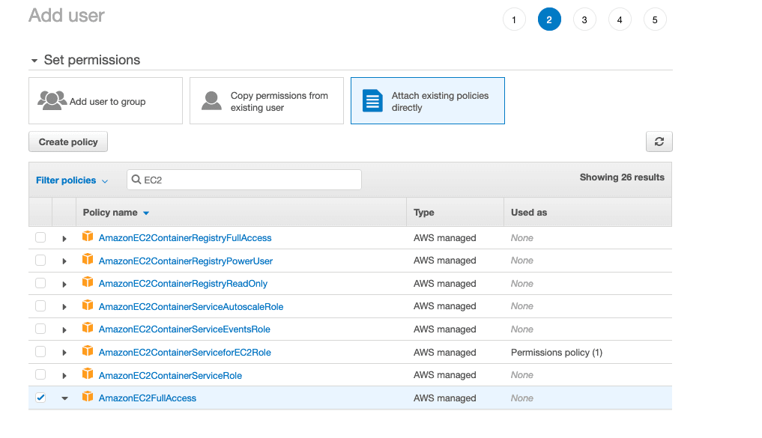Go to step 3 of wizard

click(584, 20)
